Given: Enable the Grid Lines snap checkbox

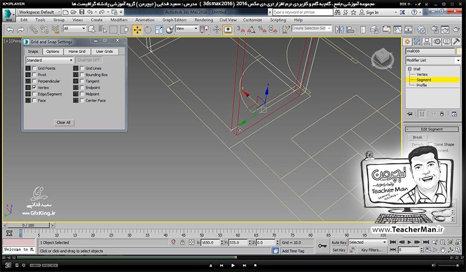Looking at the screenshot, I should point(82,68).
